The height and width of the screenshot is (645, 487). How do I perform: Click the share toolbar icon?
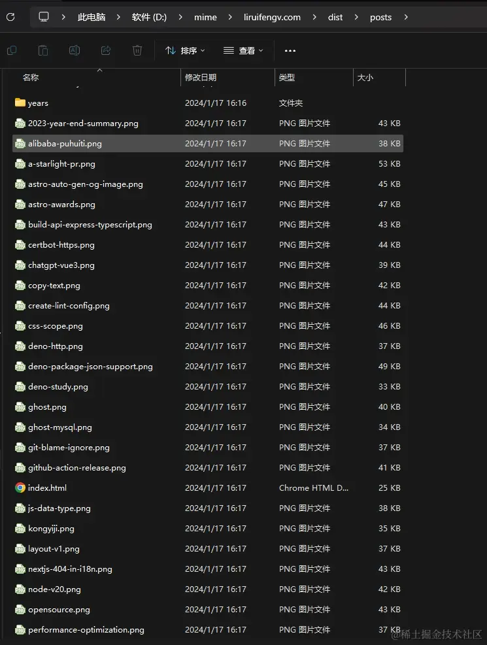click(x=106, y=50)
